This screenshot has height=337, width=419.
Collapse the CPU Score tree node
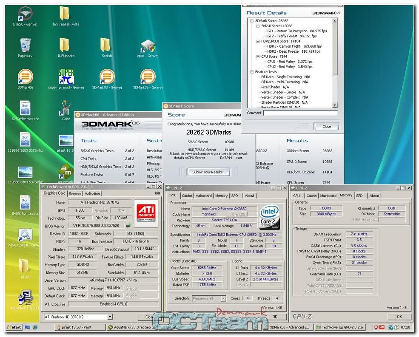point(258,57)
